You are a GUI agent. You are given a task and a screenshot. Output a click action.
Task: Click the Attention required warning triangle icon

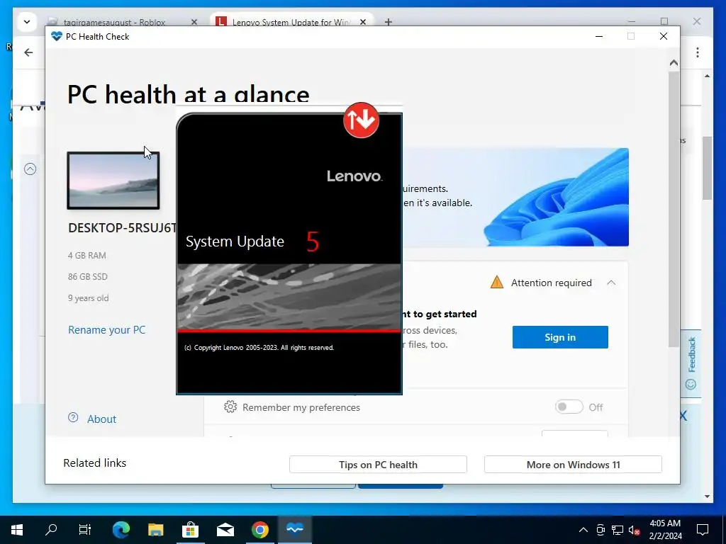tap(497, 282)
